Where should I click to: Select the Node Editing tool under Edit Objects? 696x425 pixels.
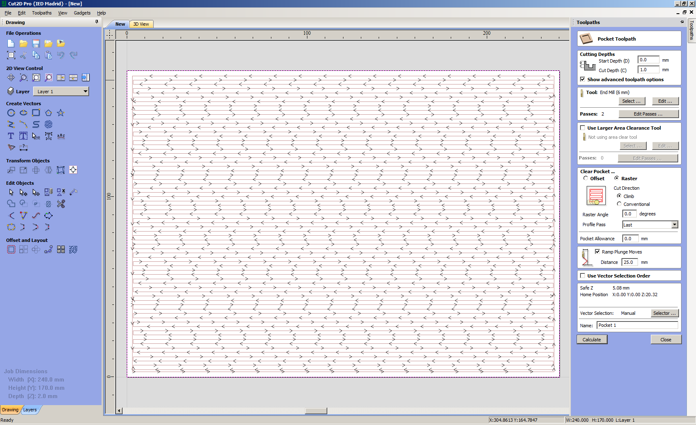[x=23, y=192]
